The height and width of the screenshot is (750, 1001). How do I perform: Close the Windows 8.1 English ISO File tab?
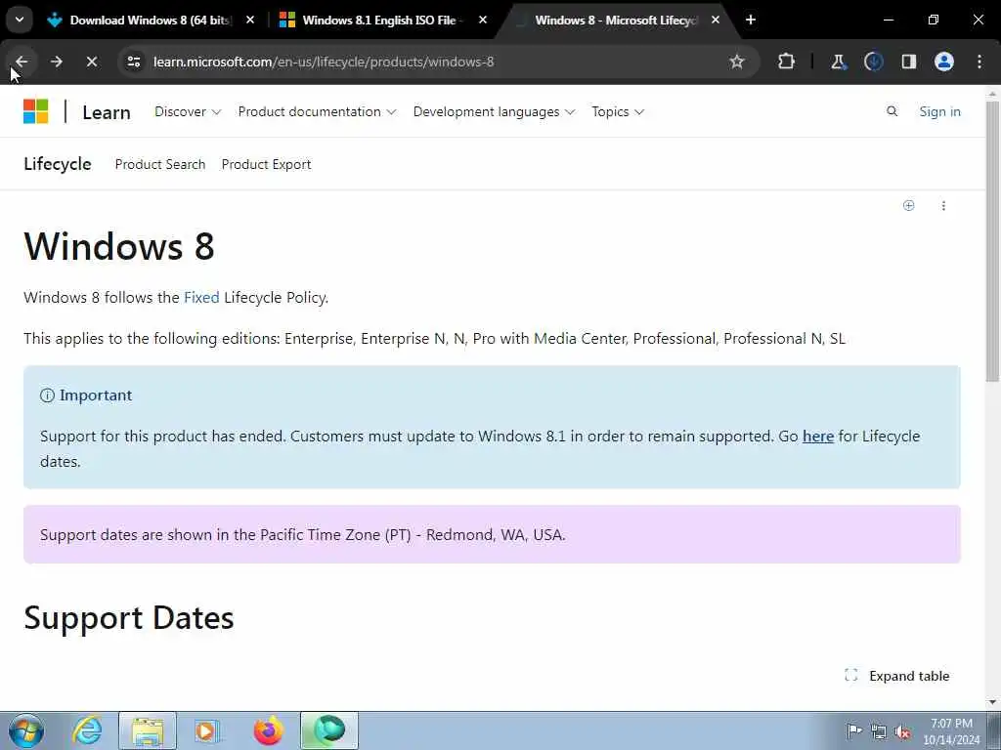tap(483, 20)
